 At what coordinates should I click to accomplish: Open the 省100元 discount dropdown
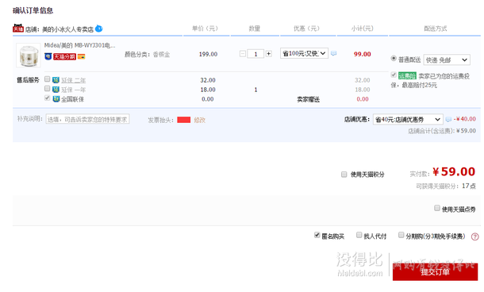tap(304, 53)
